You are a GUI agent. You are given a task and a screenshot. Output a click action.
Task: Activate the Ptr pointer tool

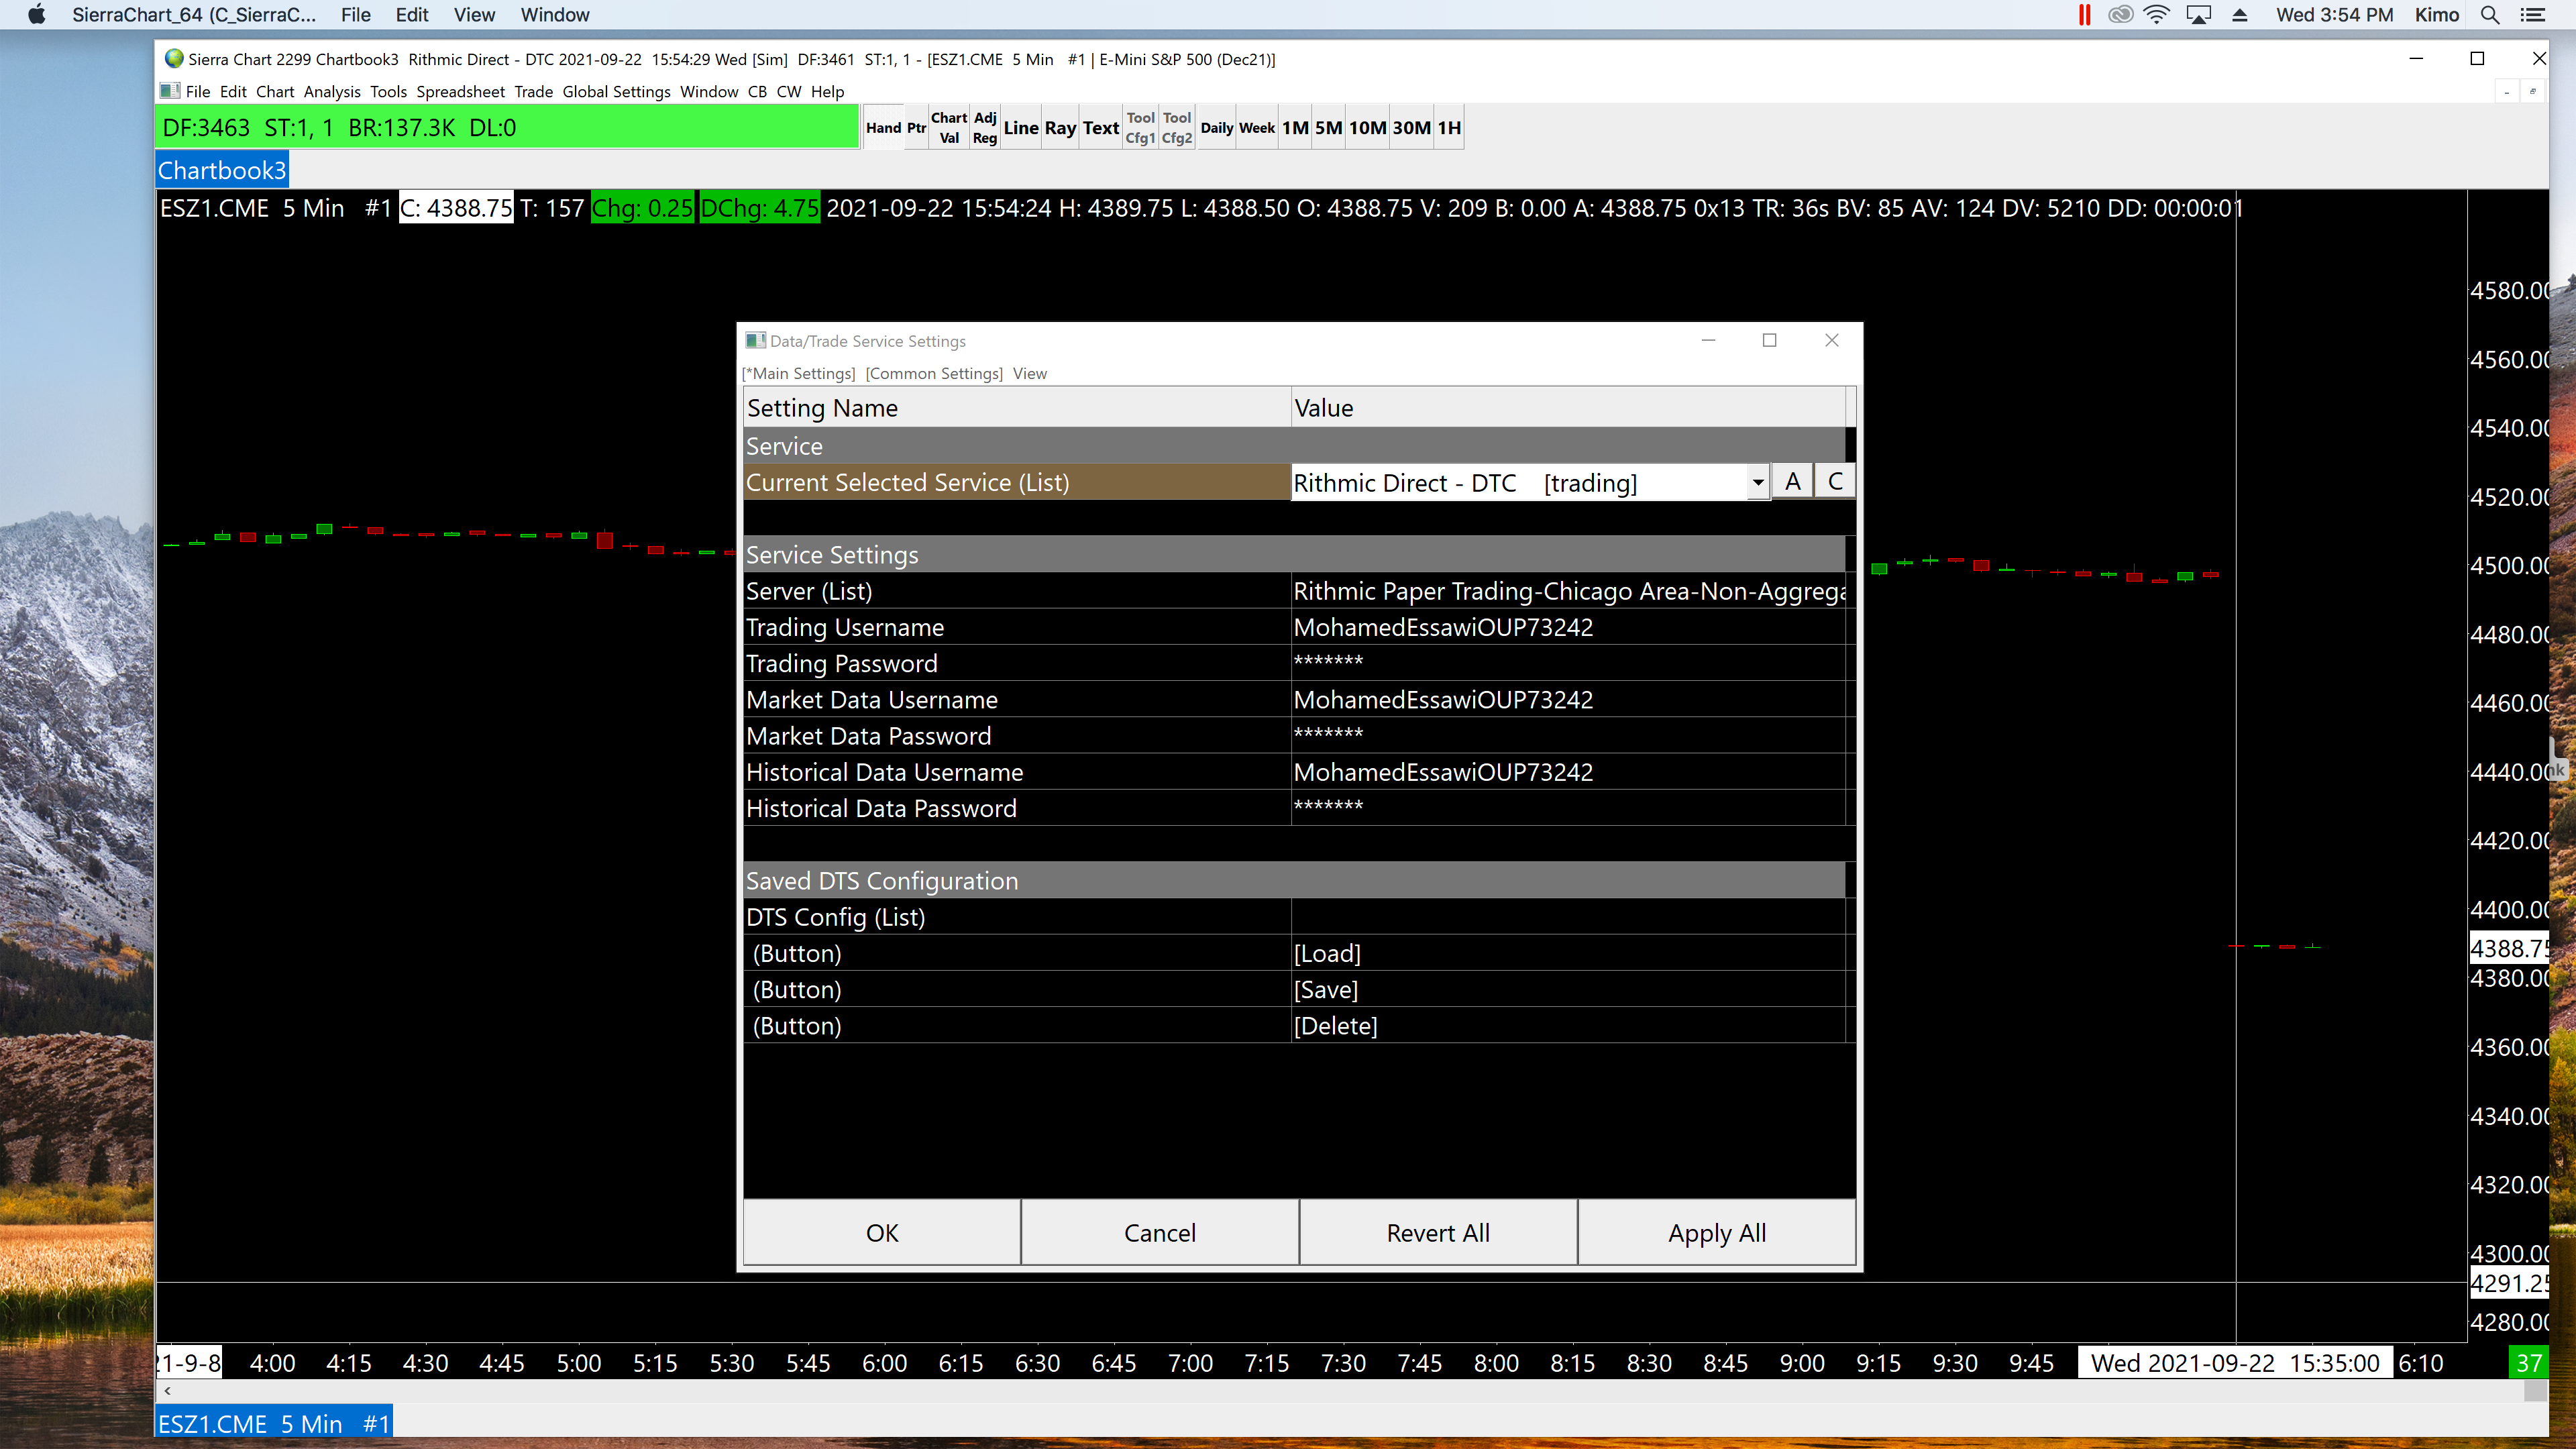pyautogui.click(x=916, y=128)
